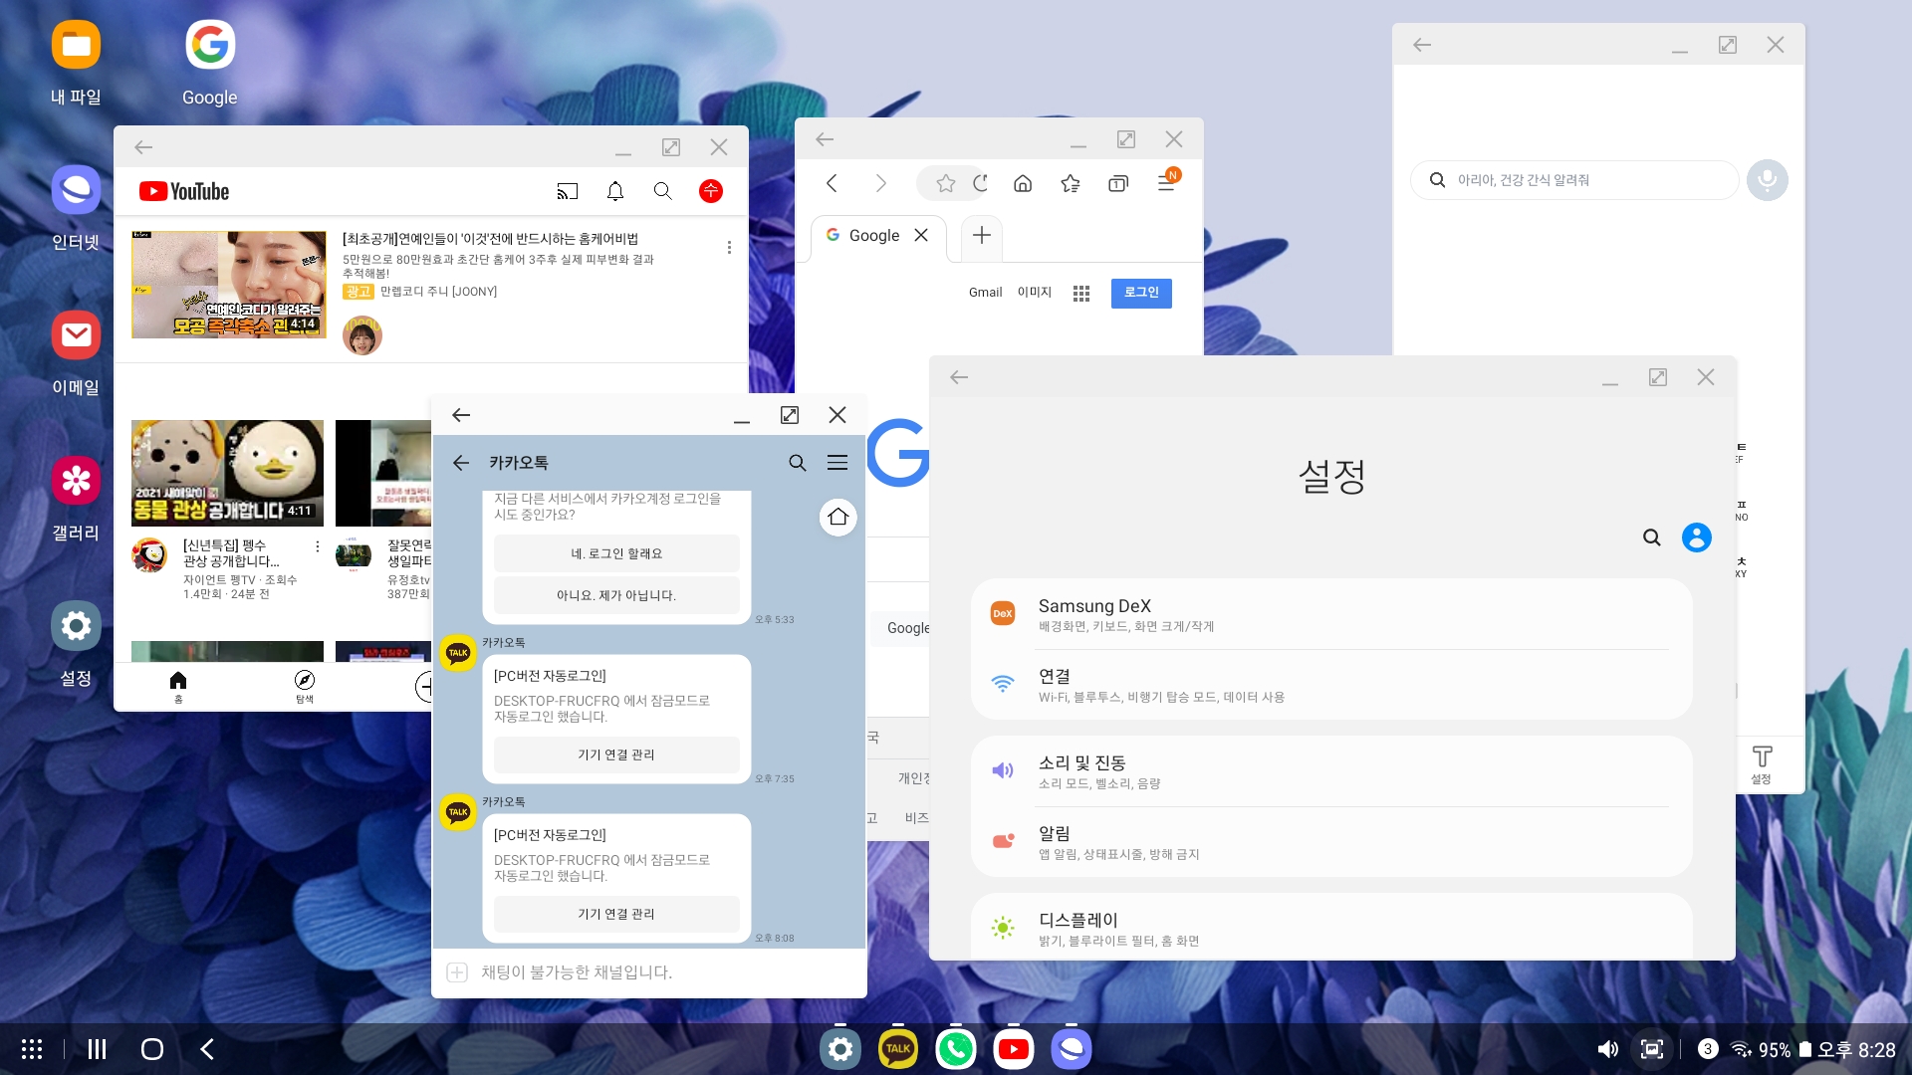Open YouTube notifications bell
Screen dimensions: 1912x1075
[x=615, y=191]
